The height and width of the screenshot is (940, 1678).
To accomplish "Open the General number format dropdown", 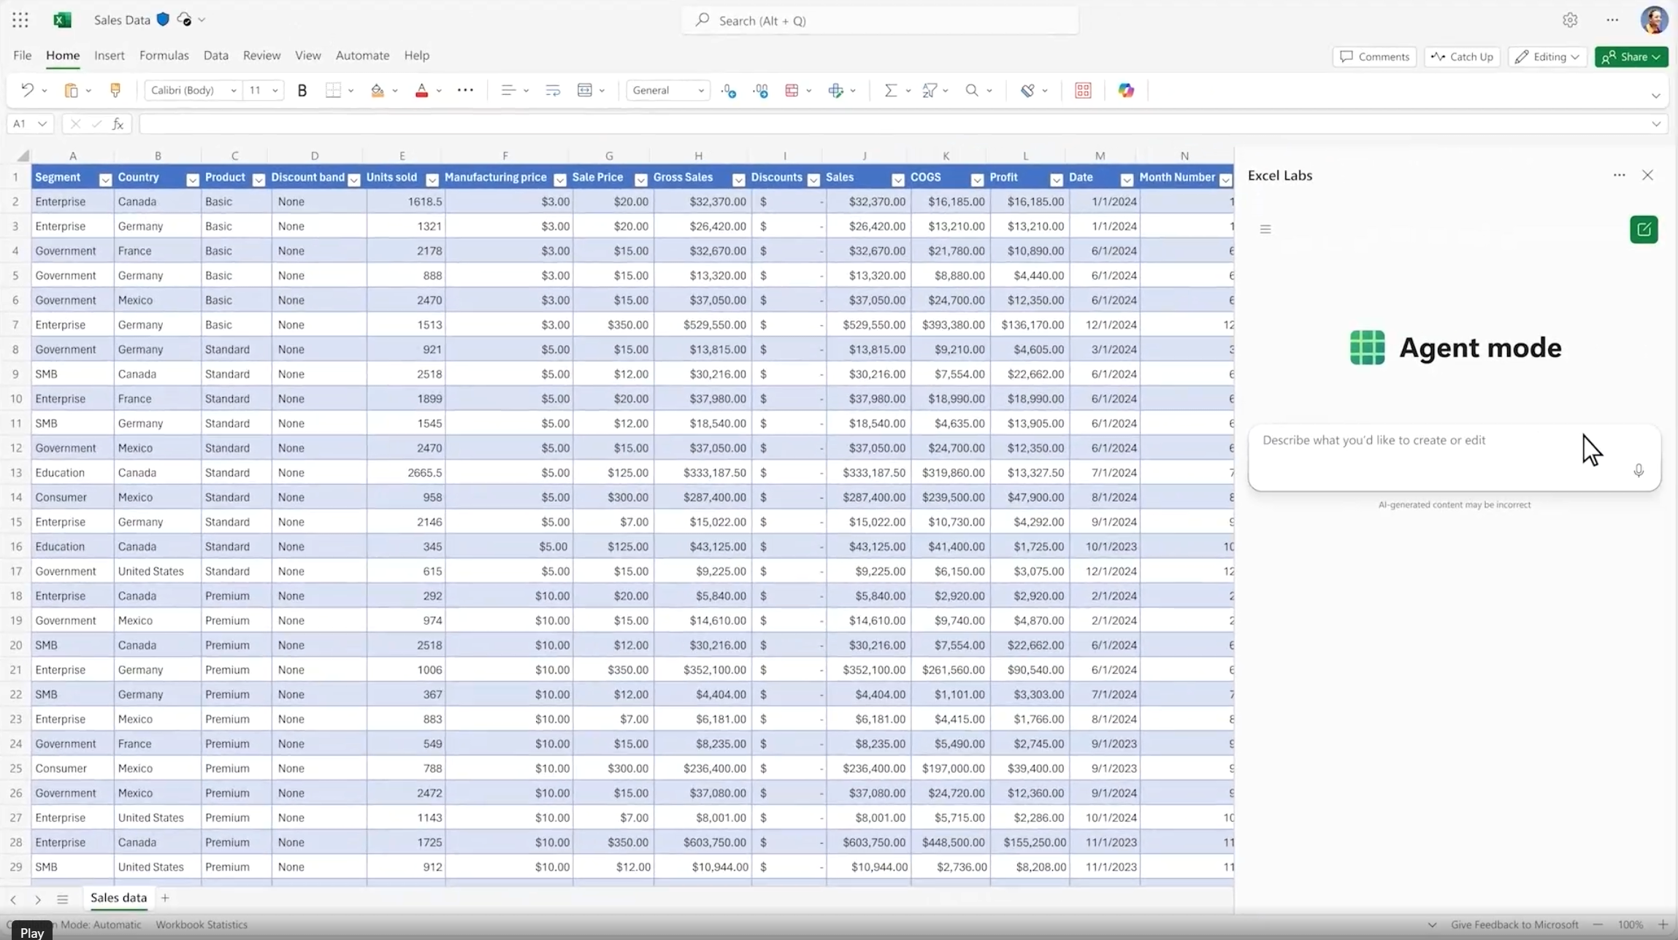I will point(701,90).
